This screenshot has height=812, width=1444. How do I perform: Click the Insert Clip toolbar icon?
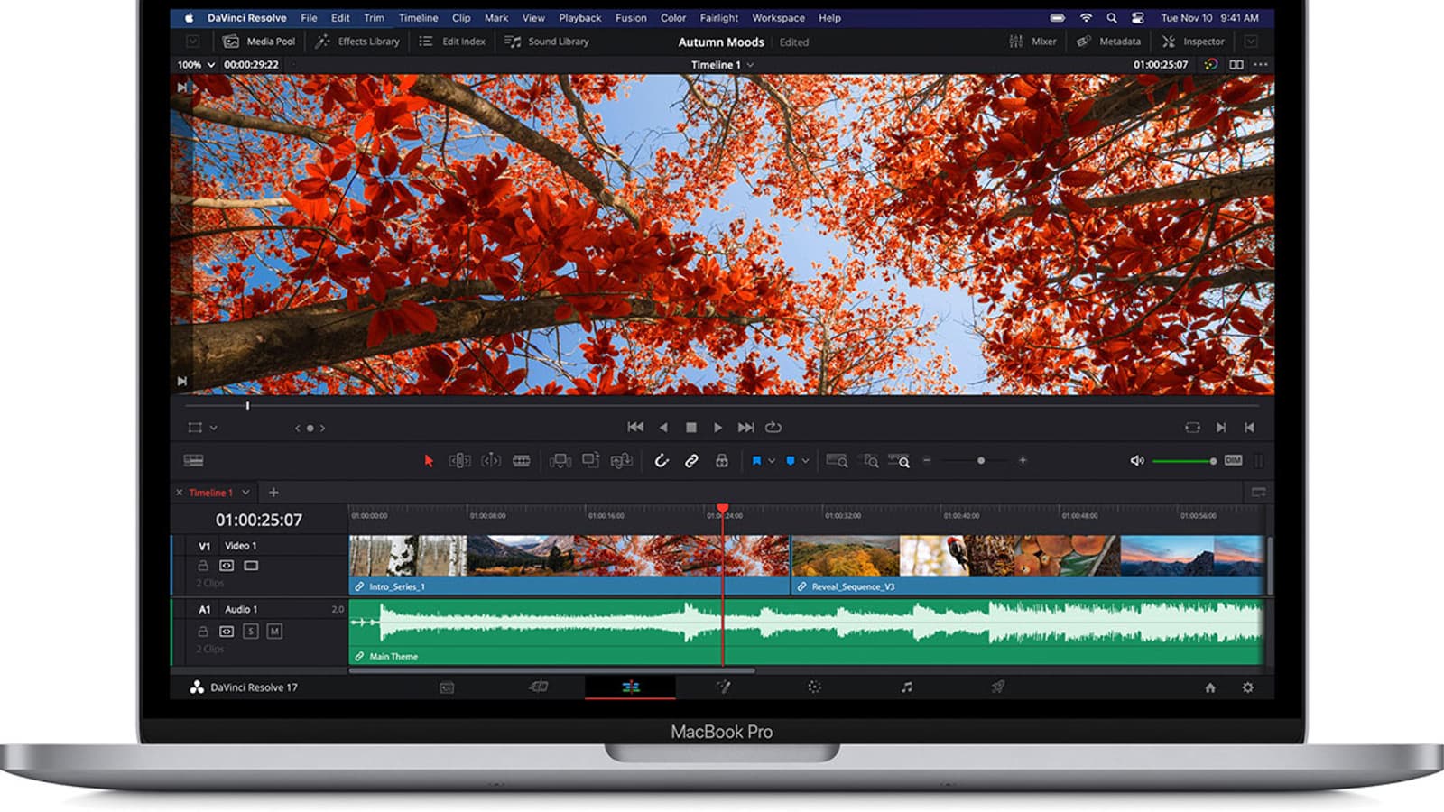560,461
